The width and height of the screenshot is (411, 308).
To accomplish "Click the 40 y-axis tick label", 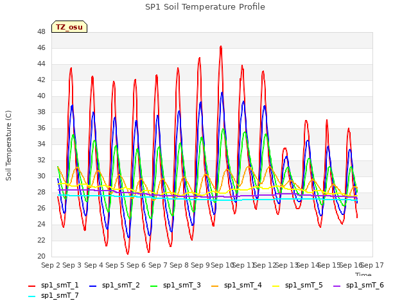I will [x=41, y=96].
